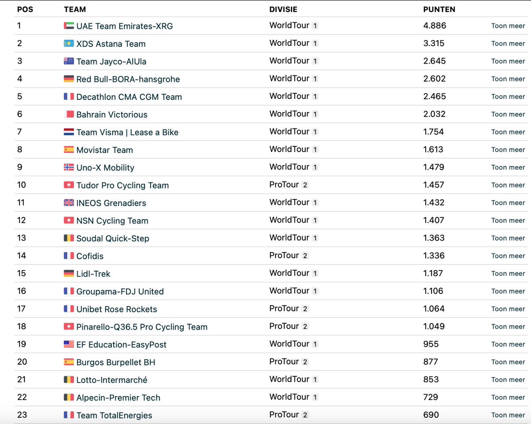Viewport: 531px width, 424px height.
Task: Click the British flag beside INEOS Grenadiers
Action: pyautogui.click(x=69, y=202)
